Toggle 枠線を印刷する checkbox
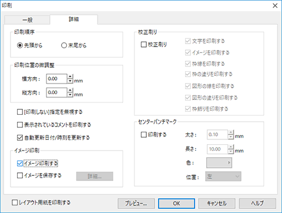This screenshot has height=213, width=282. pos(188,64)
